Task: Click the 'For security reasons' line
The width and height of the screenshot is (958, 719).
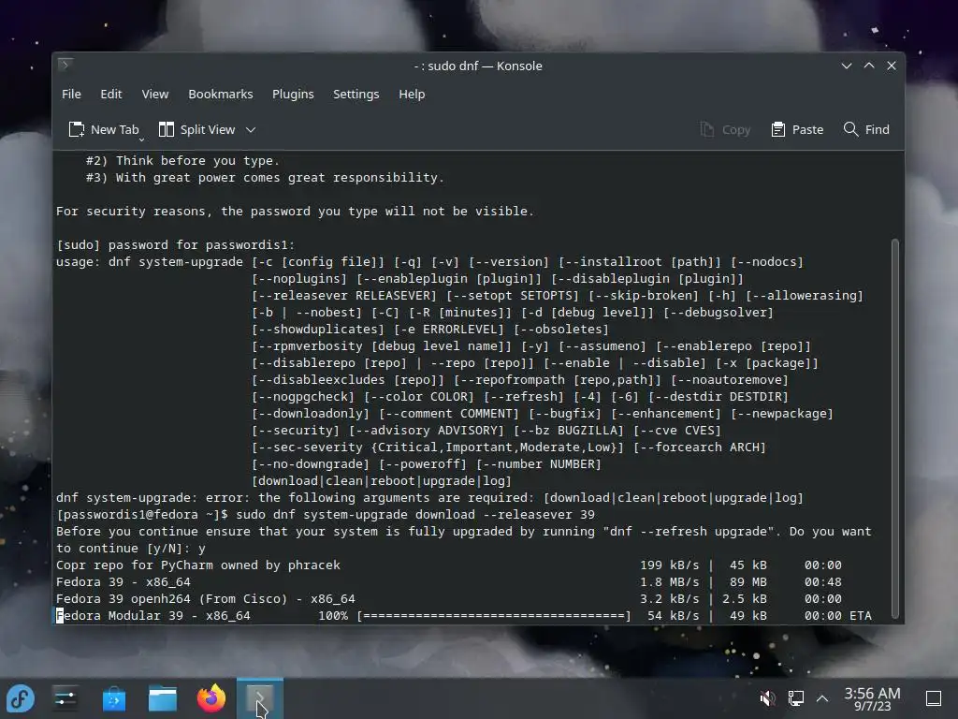Action: pyautogui.click(x=295, y=211)
